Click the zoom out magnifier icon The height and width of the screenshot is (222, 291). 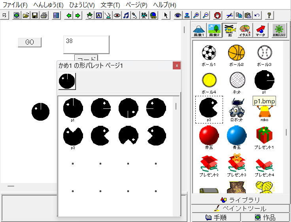coord(205,15)
